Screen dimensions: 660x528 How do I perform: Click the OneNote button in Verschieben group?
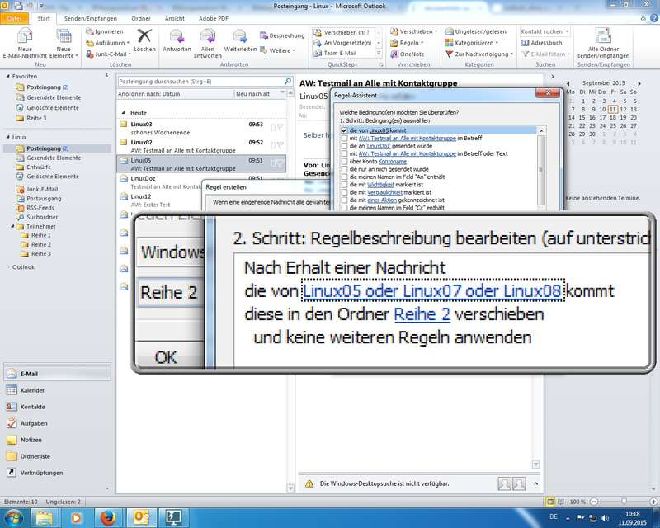(407, 54)
